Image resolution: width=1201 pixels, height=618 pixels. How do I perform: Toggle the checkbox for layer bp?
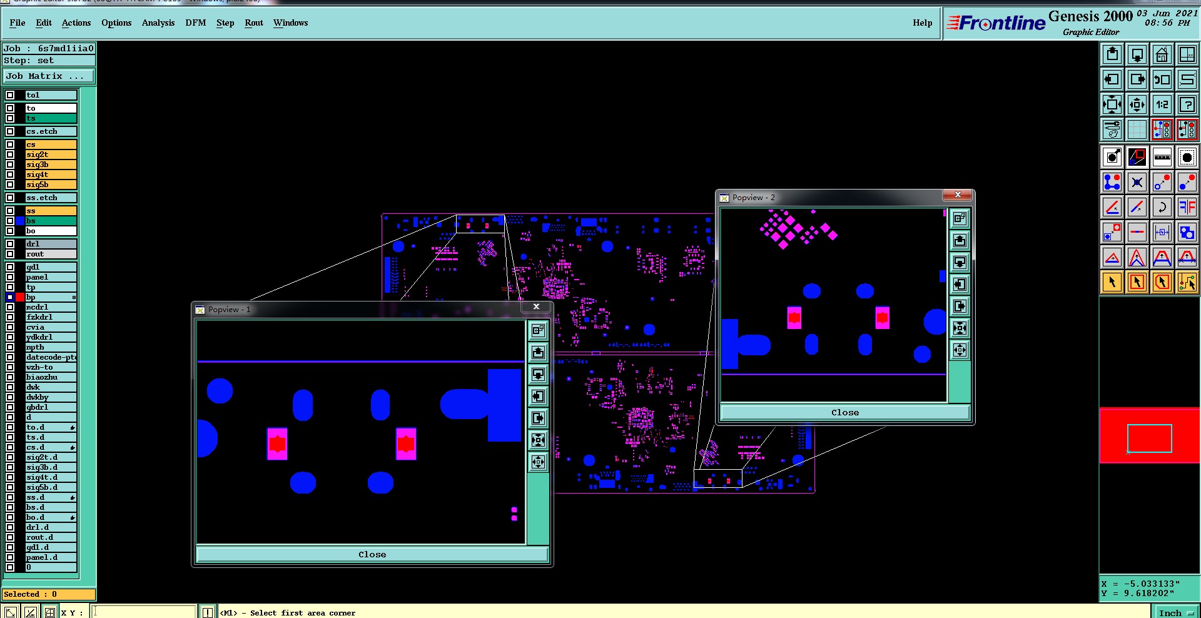(x=10, y=297)
